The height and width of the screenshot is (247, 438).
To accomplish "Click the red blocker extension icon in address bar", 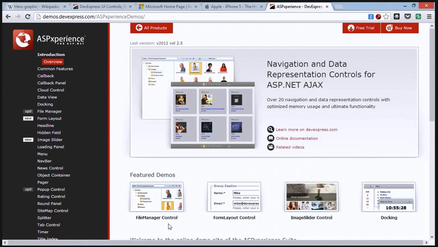I will pos(378,17).
